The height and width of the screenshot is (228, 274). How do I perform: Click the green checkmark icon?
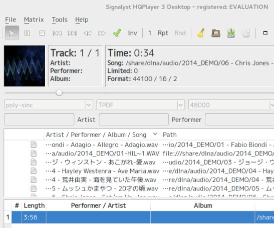click(x=117, y=32)
